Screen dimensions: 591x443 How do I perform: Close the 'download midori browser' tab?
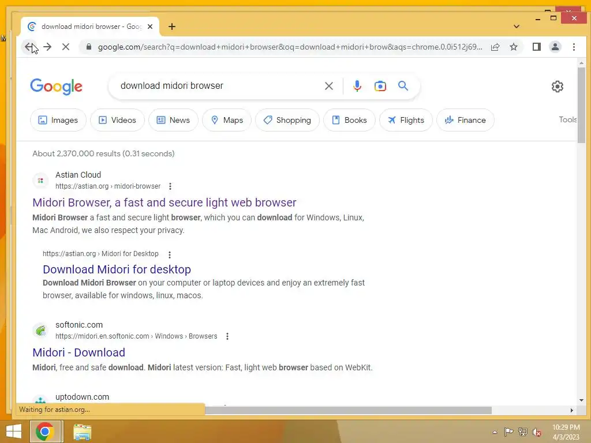point(150,27)
